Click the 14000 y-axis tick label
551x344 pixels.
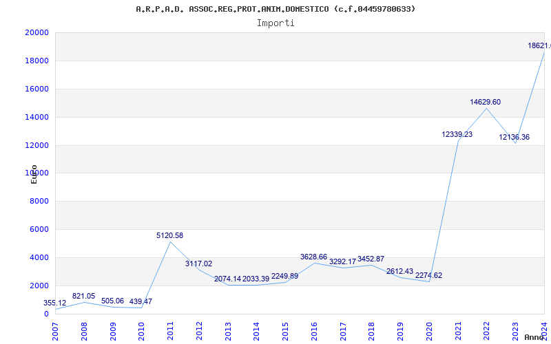pyautogui.click(x=37, y=117)
